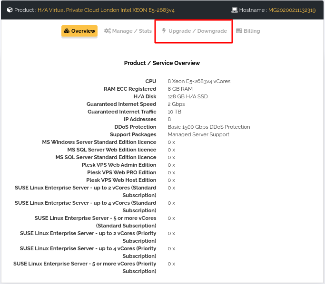Viewport: 325px width, 284px height.
Task: Click Basic 1500 Gbps DDoS Protection value
Action: (x=209, y=127)
